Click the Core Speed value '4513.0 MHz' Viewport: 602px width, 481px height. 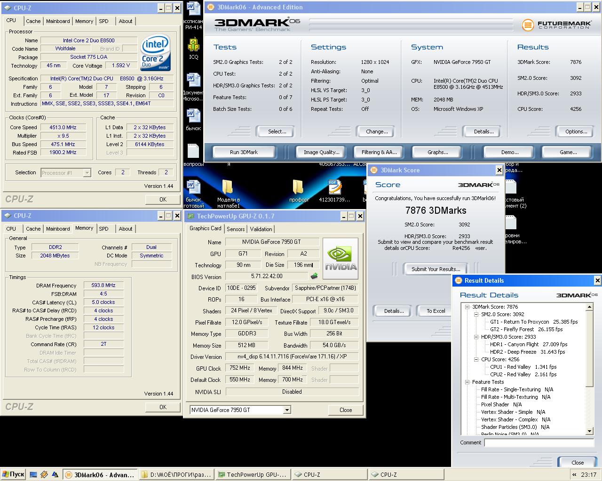coord(63,127)
